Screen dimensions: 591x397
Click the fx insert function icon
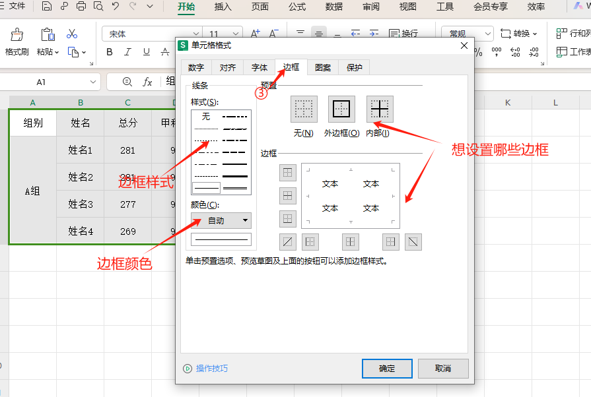pyautogui.click(x=147, y=82)
